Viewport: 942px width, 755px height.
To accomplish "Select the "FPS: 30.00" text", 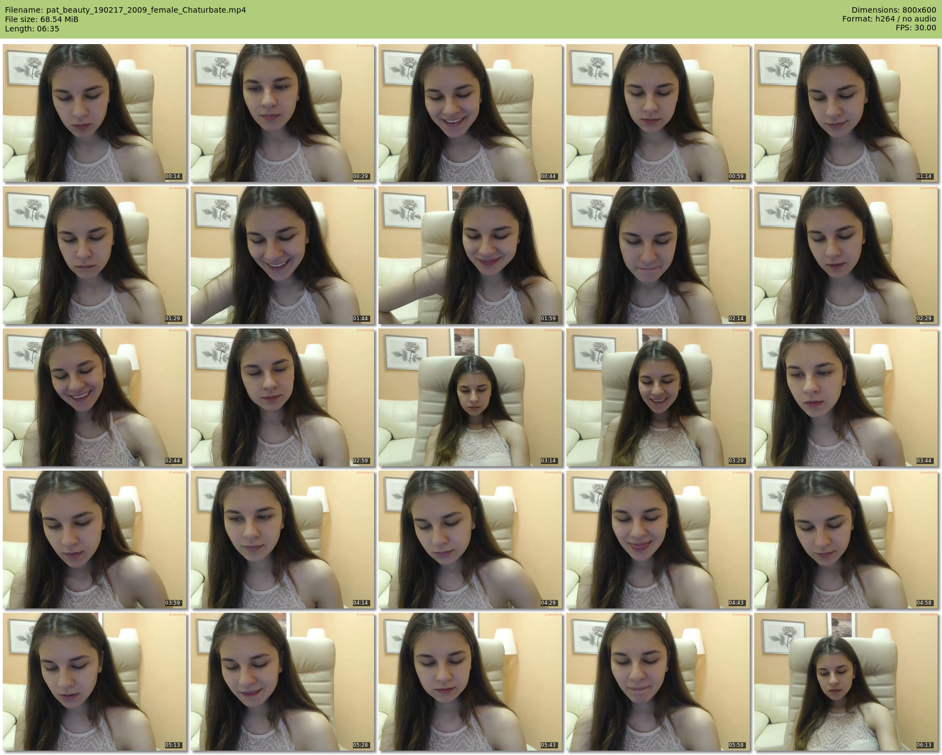I will (916, 28).
